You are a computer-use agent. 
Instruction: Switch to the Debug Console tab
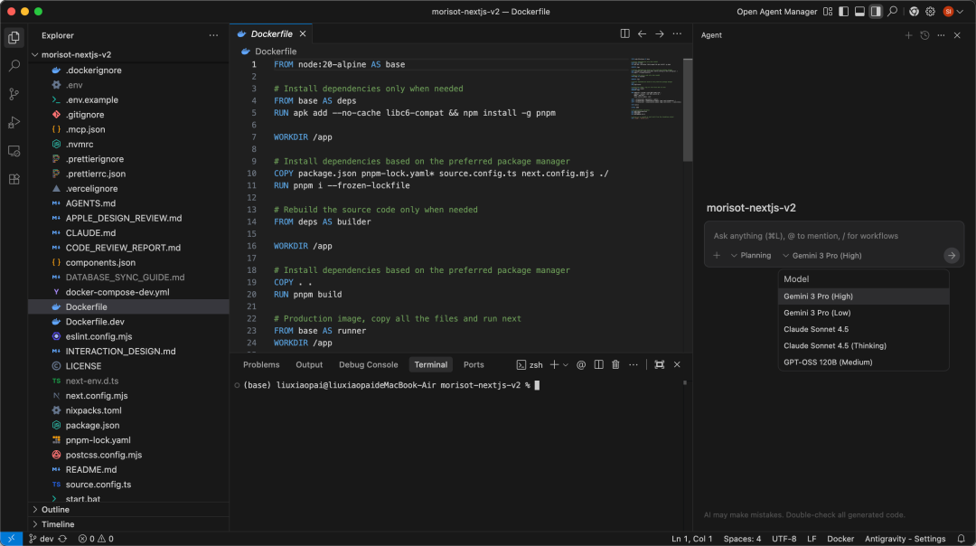[368, 364]
